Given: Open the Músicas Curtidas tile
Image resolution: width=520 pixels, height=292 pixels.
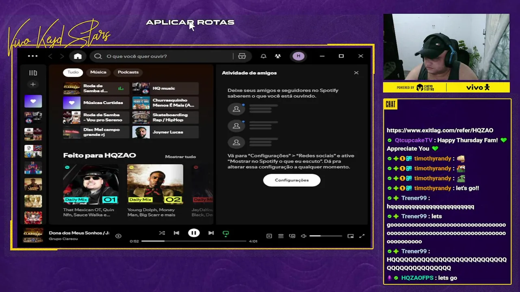Looking at the screenshot, I should tap(96, 103).
